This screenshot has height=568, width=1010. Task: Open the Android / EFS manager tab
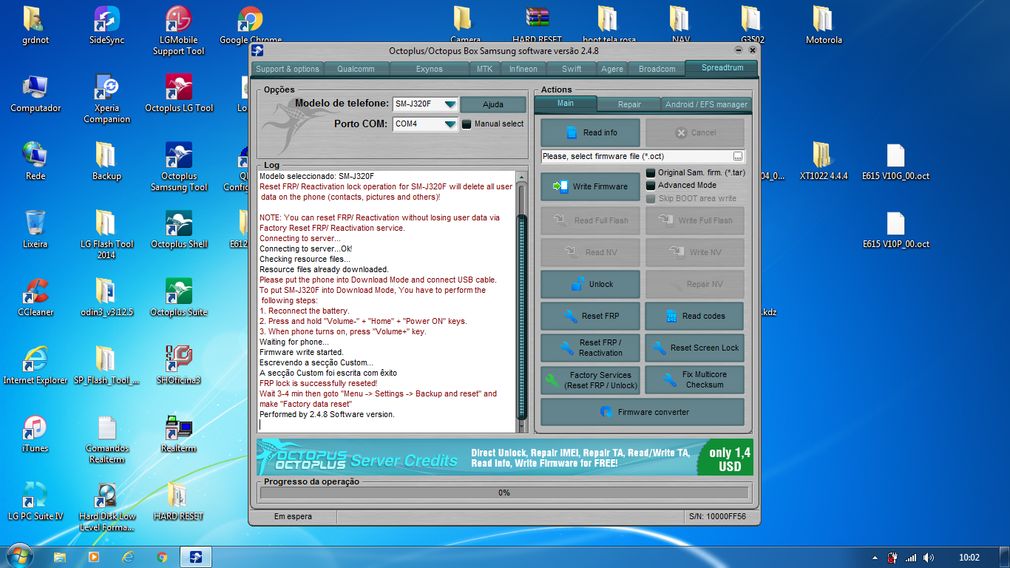point(706,104)
